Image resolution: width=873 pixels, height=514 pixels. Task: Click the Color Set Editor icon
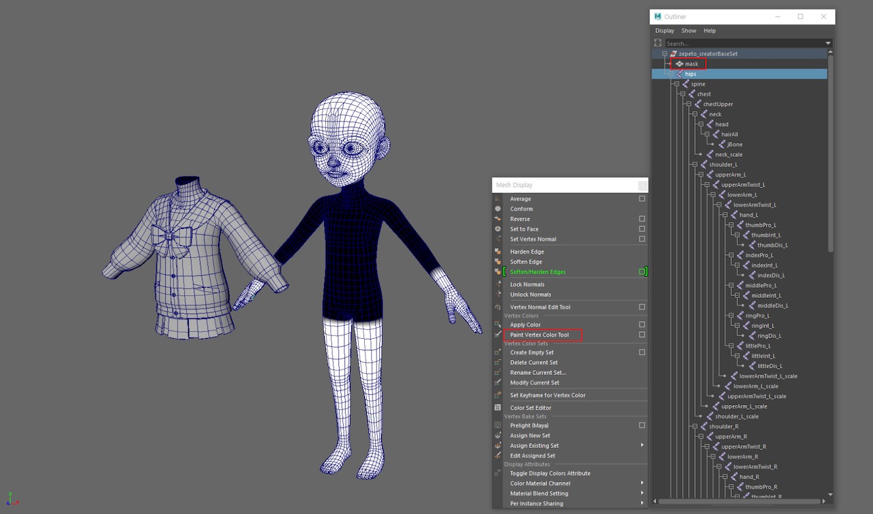(x=498, y=408)
